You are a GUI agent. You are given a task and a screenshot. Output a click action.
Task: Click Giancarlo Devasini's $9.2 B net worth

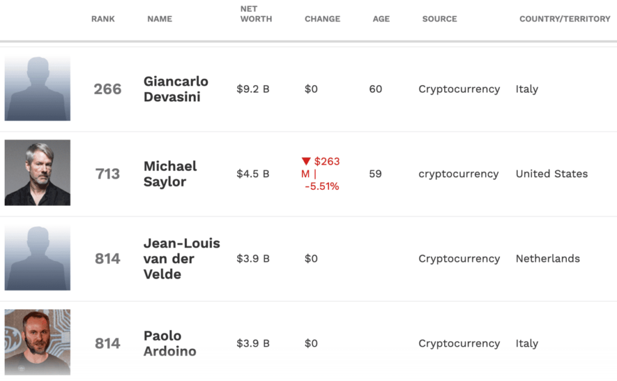(252, 89)
